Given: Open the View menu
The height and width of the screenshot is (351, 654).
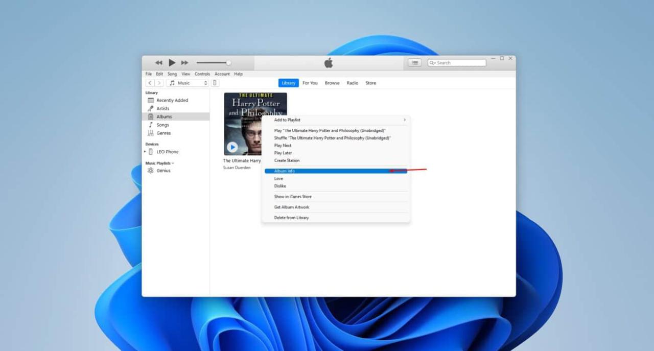Looking at the screenshot, I should pos(186,74).
